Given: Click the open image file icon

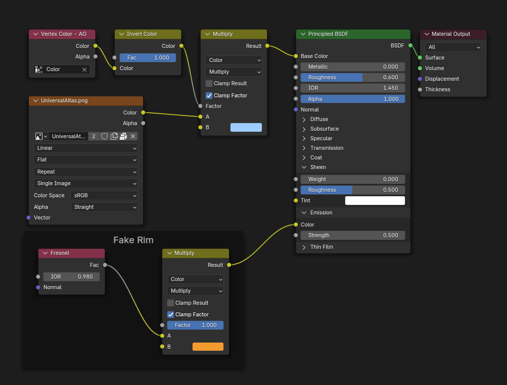Looking at the screenshot, I should [123, 136].
